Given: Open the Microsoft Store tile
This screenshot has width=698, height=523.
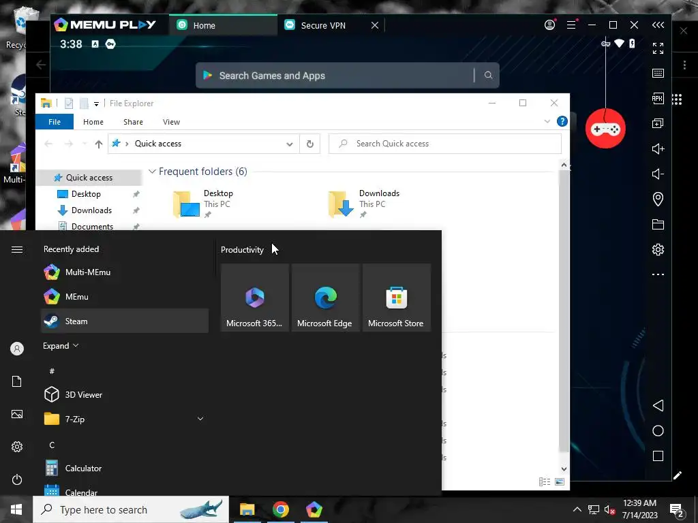Looking at the screenshot, I should 396,298.
